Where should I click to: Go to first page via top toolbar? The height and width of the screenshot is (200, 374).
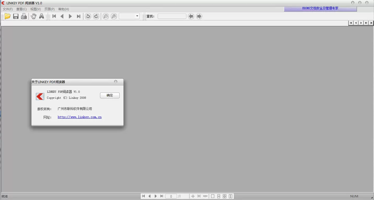54,16
